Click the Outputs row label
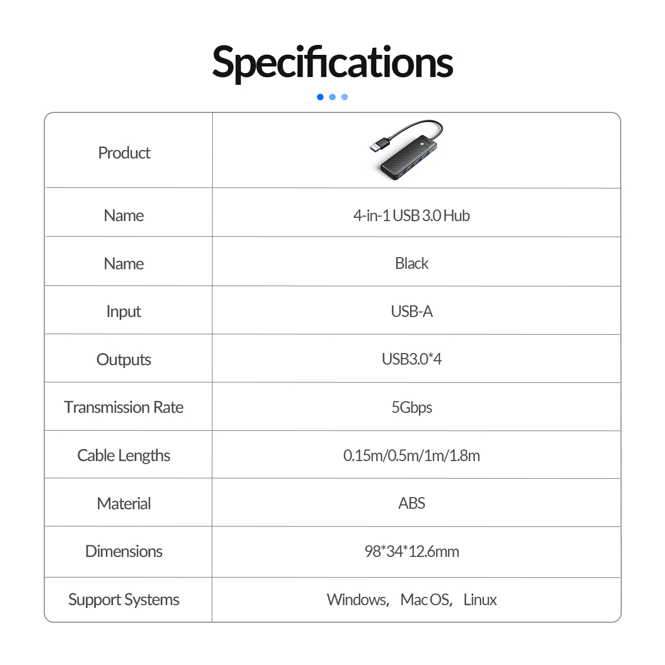The height and width of the screenshot is (665, 665). click(124, 360)
